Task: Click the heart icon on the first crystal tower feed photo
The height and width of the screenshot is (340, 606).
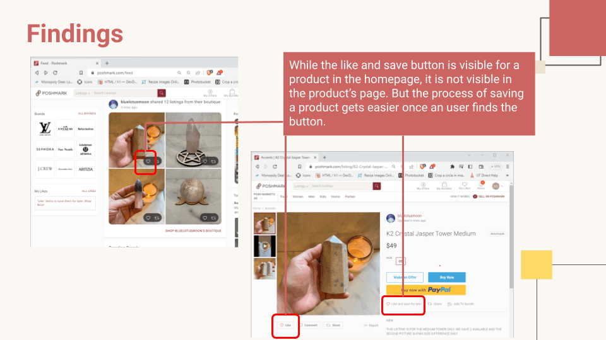Action: (x=148, y=162)
